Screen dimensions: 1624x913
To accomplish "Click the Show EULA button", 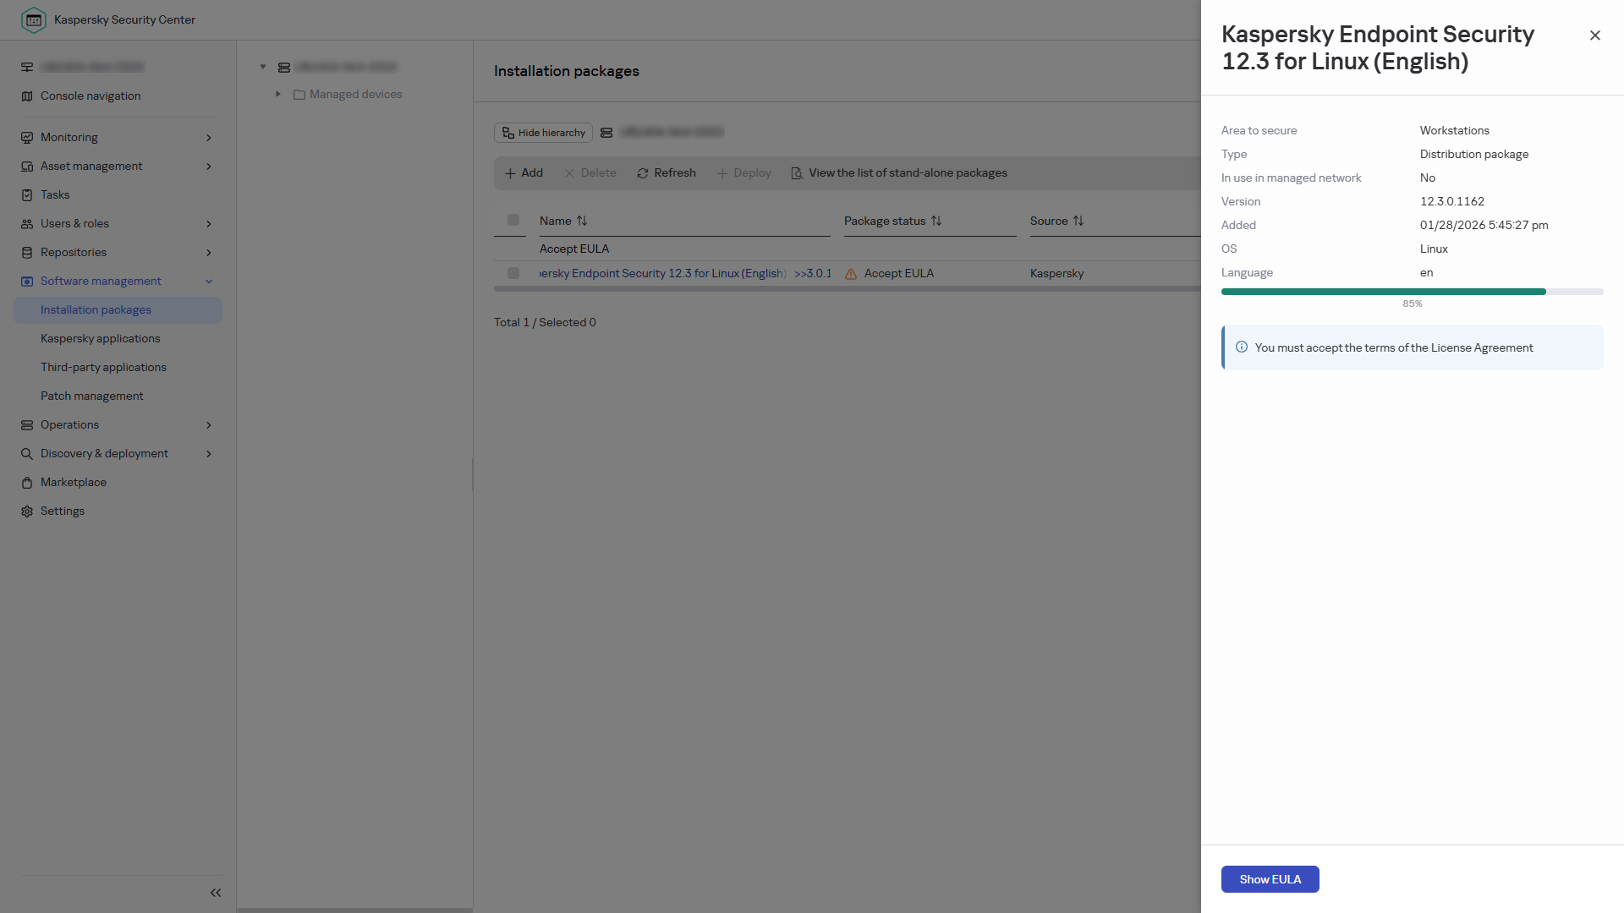I will pyautogui.click(x=1270, y=879).
